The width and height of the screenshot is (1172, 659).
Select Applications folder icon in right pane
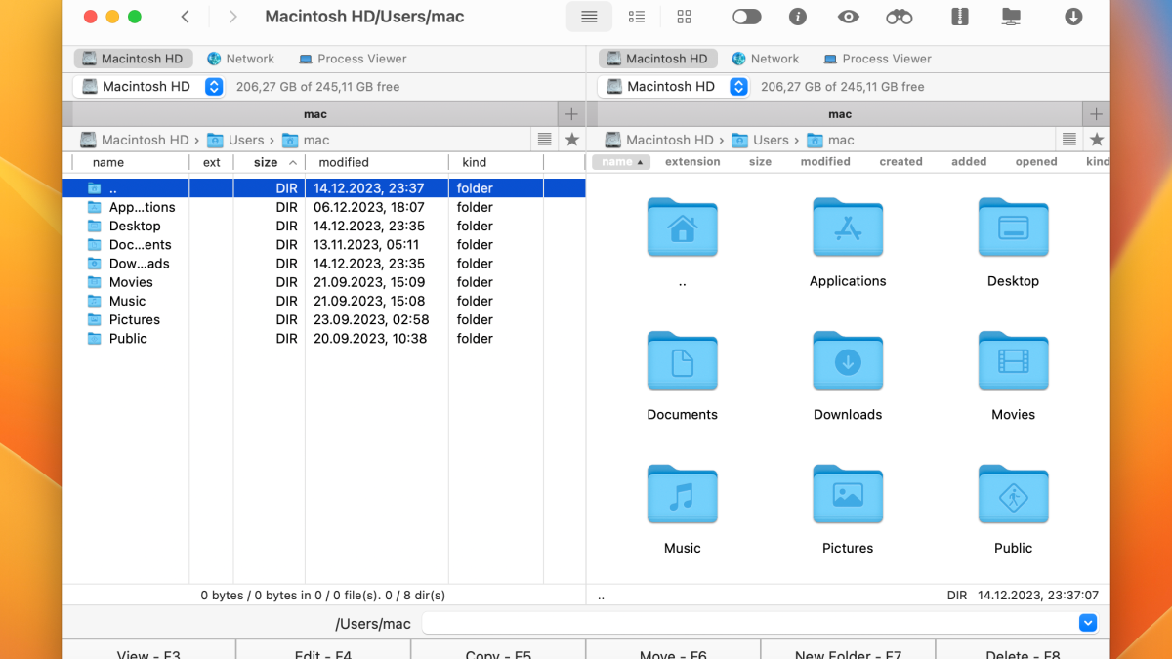click(x=848, y=227)
